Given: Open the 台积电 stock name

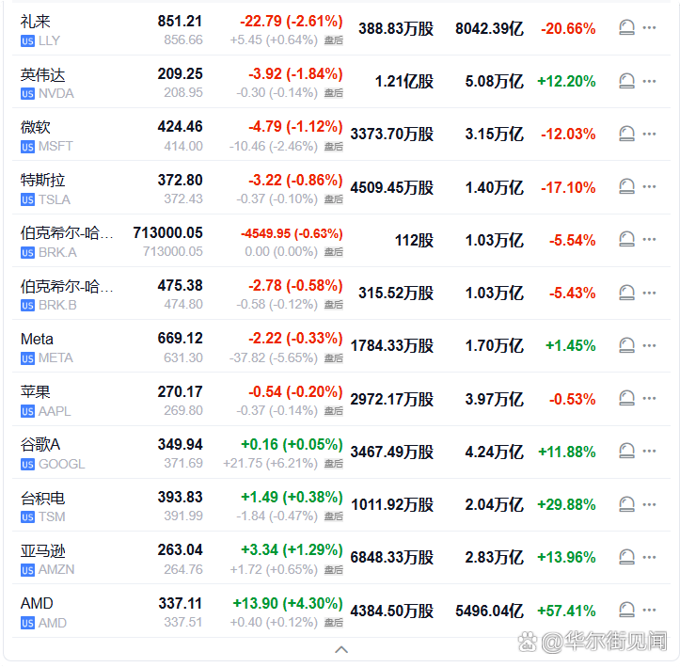Looking at the screenshot, I should tap(43, 498).
